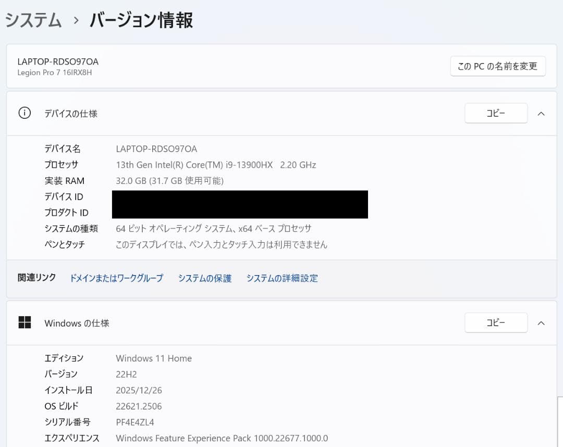Click the Windows 11 Home edition text

pyautogui.click(x=154, y=358)
